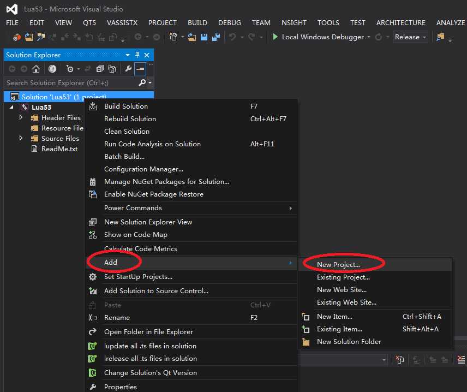
Task: Choose Add Solution to Source Control...
Action: [x=191, y=291]
